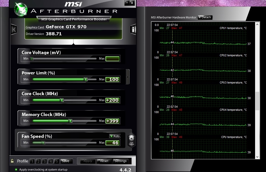Viewport: 266px width, 172px height.
Task: Click the Core Clock slider handle
Action: pyautogui.click(x=62, y=100)
